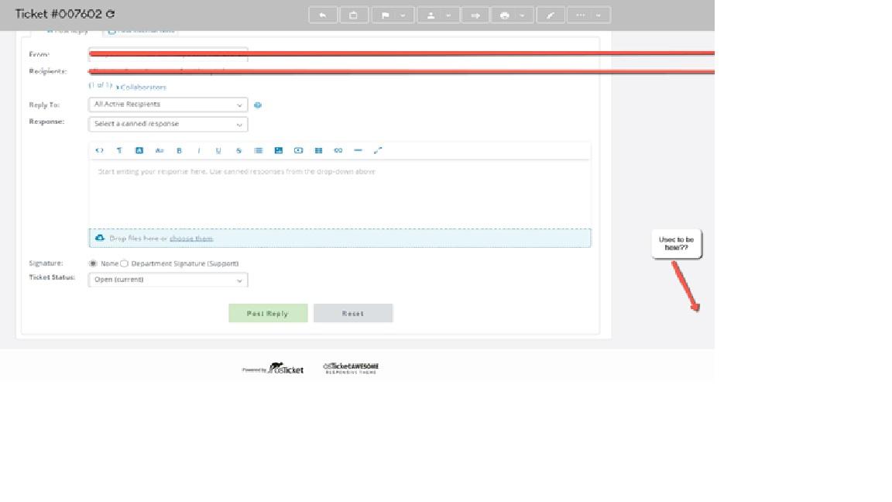This screenshot has width=892, height=502.
Task: Expand the editor to fullscreen
Action: 378,150
